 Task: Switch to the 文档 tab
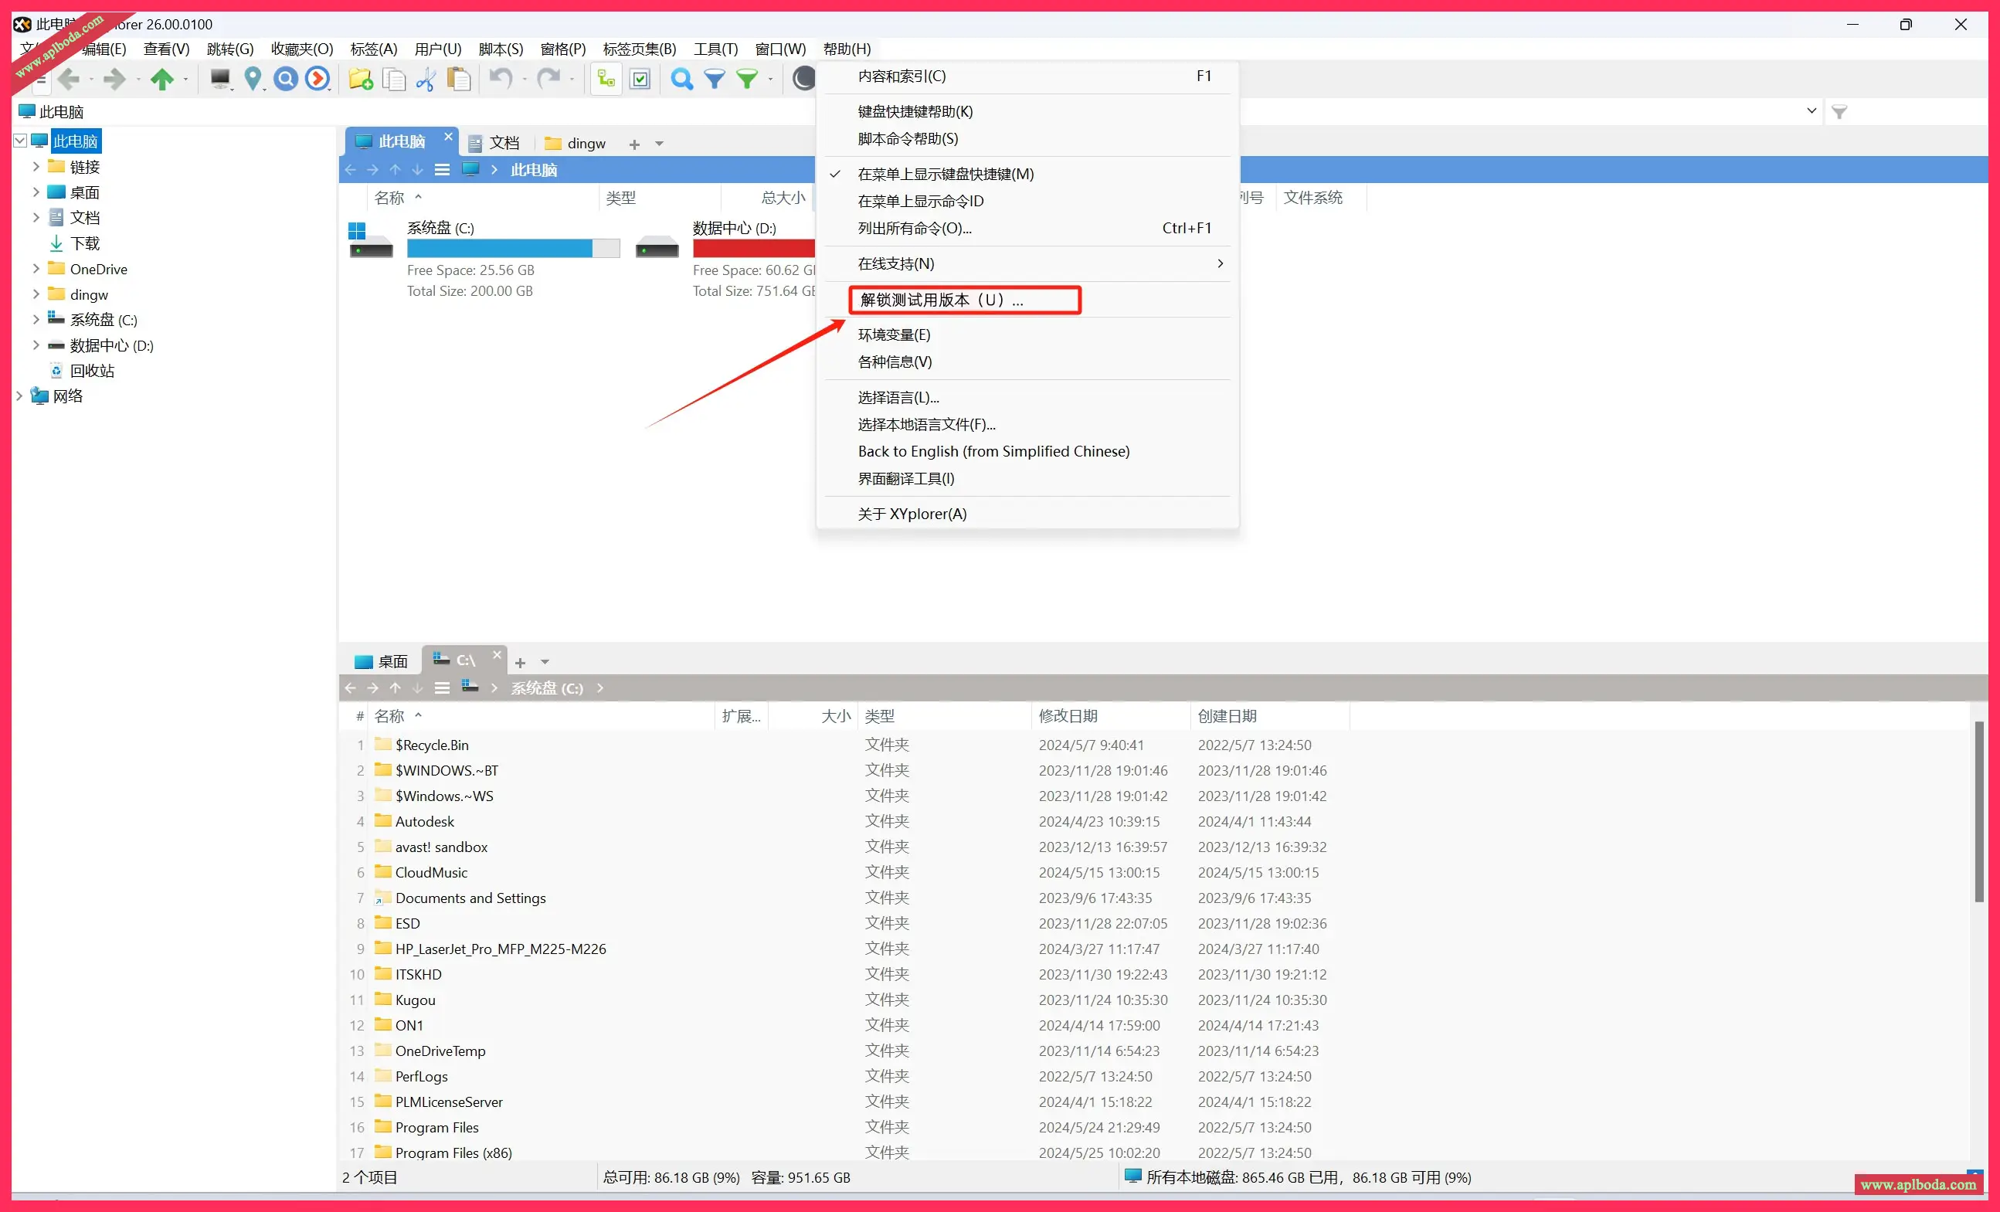[495, 143]
